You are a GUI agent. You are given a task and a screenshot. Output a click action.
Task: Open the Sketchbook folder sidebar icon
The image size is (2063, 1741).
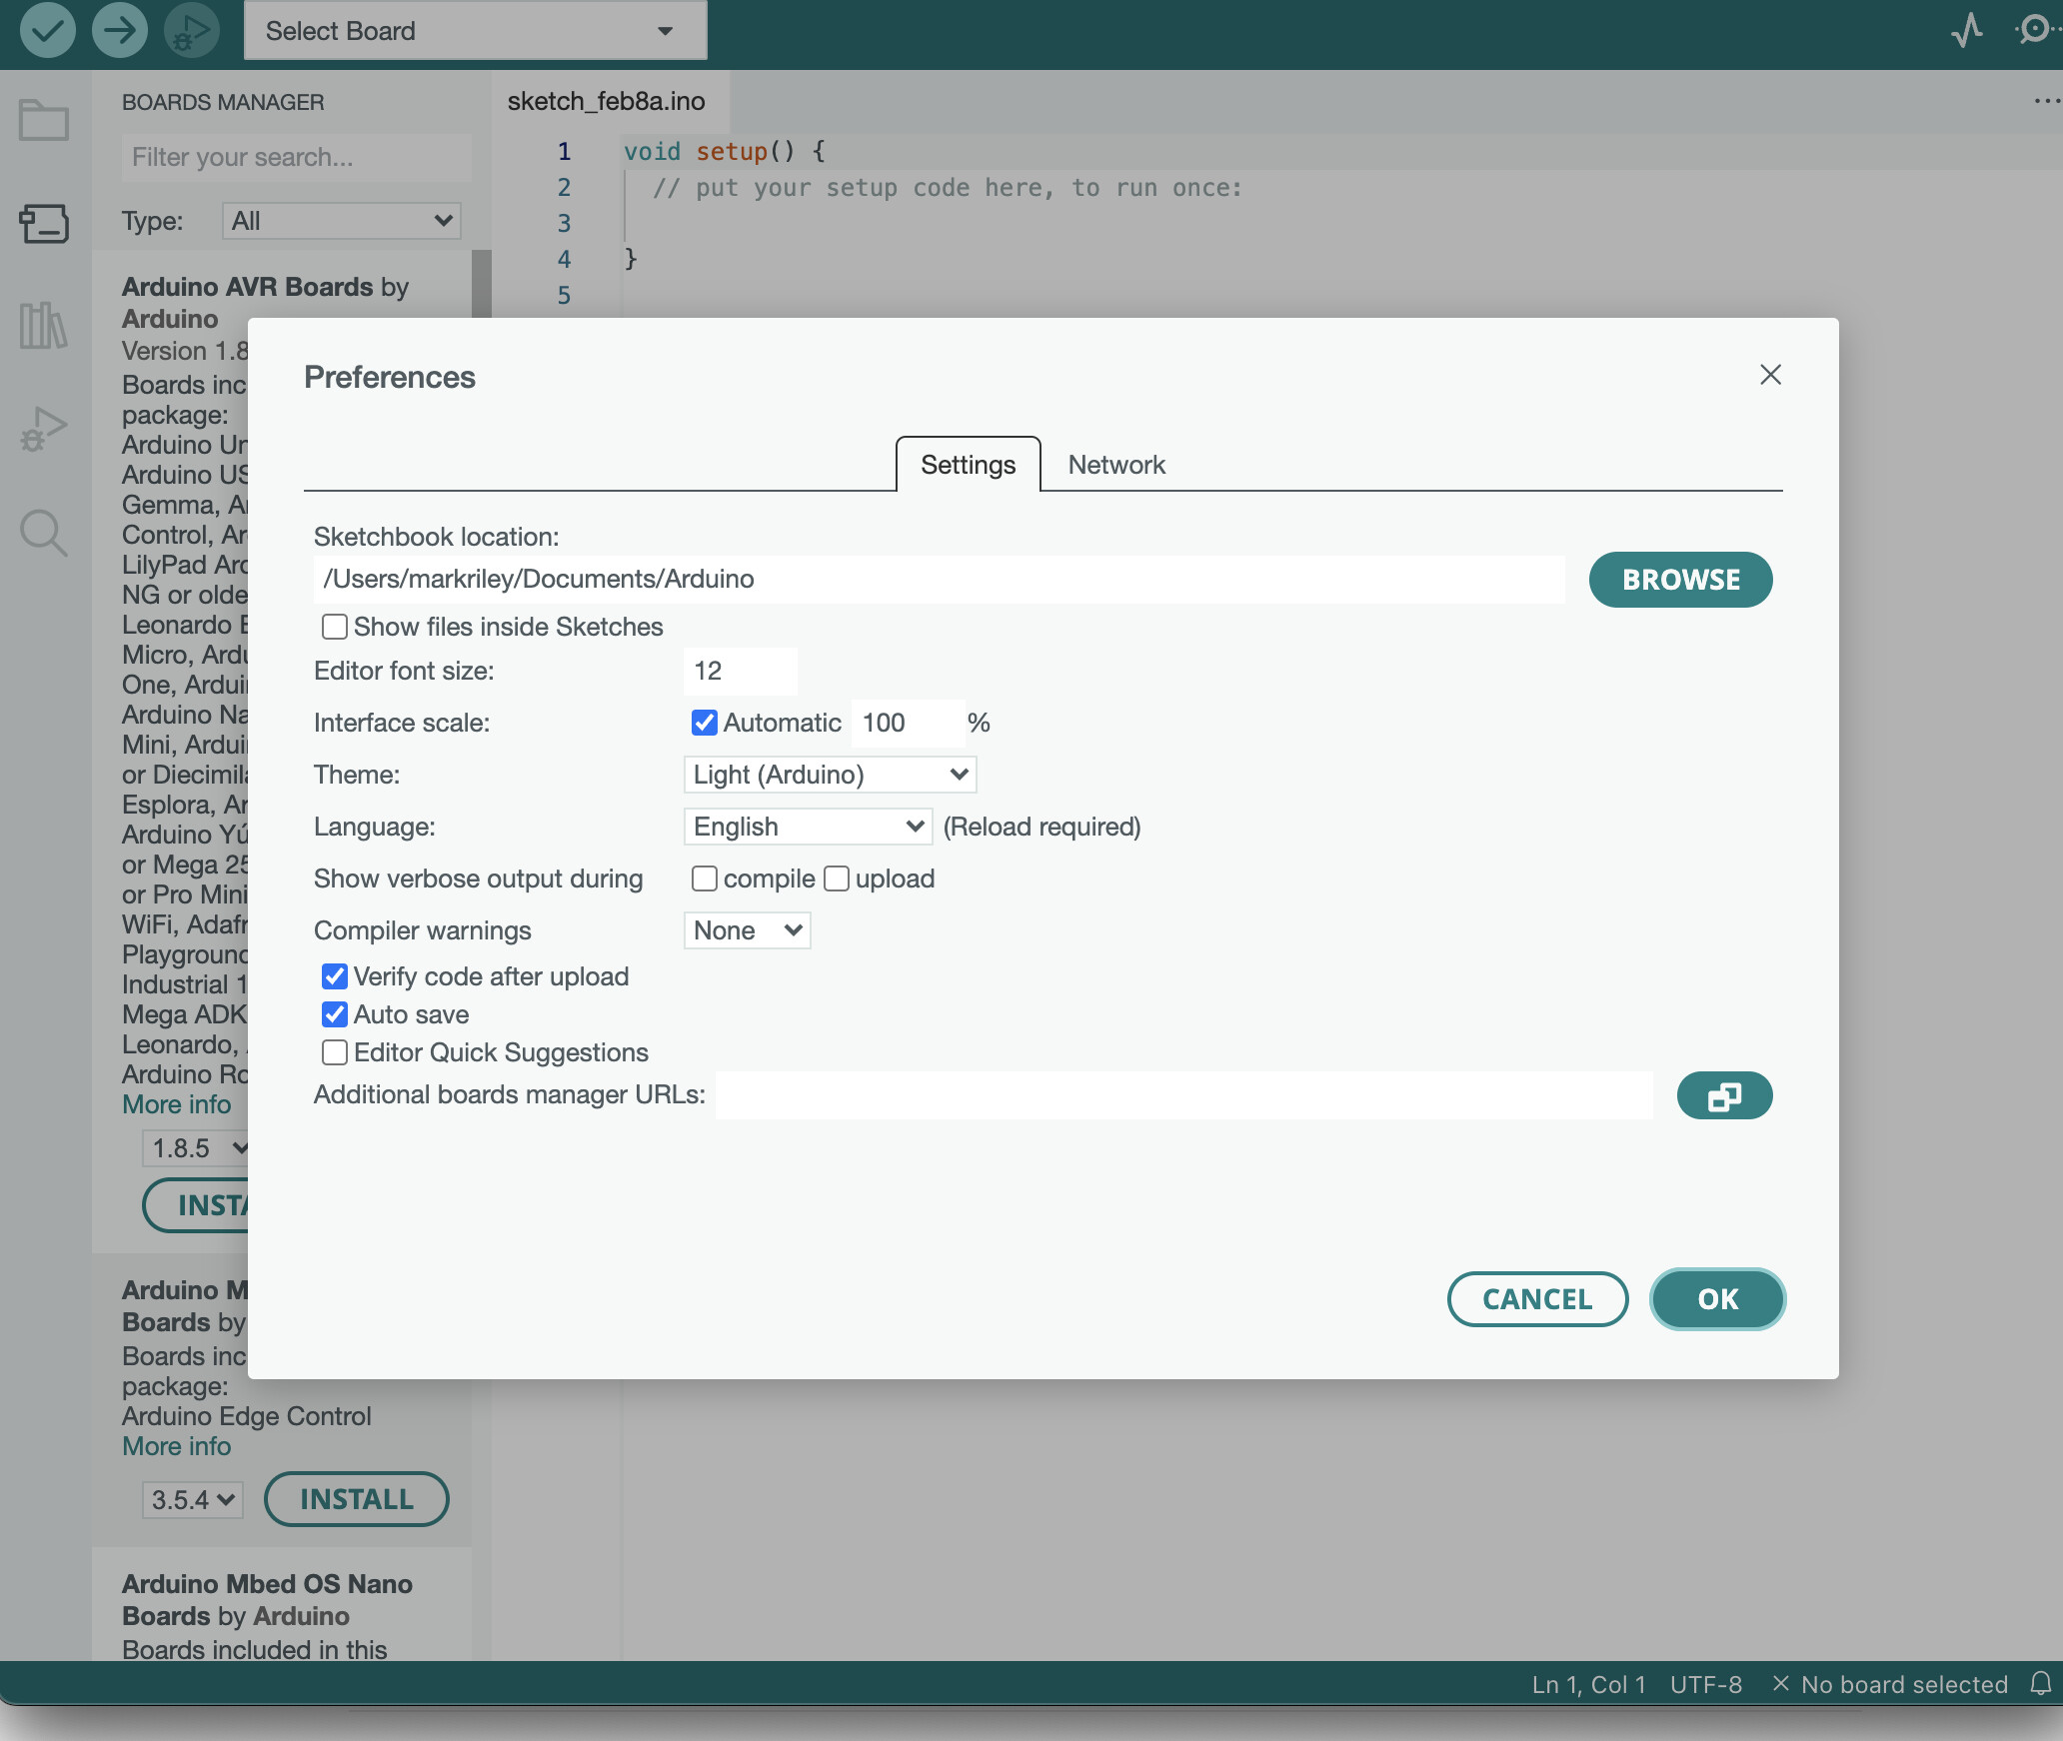(x=44, y=120)
